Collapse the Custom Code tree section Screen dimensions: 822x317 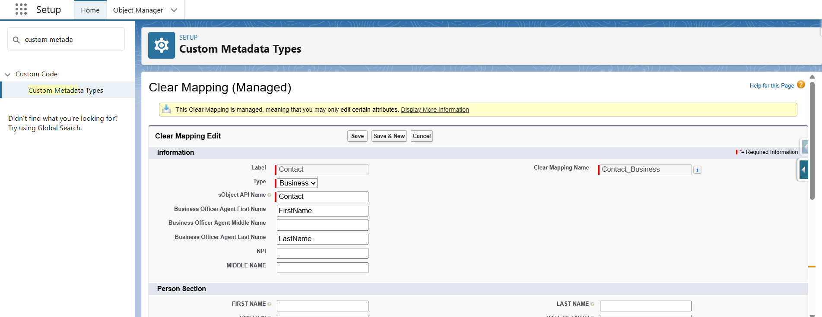tap(8, 75)
